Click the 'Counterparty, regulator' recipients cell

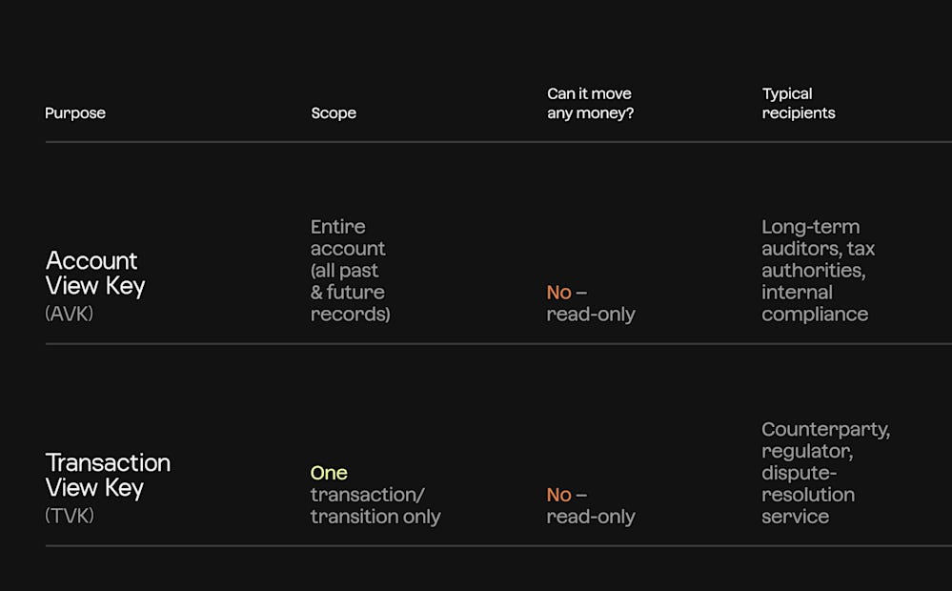(x=825, y=439)
